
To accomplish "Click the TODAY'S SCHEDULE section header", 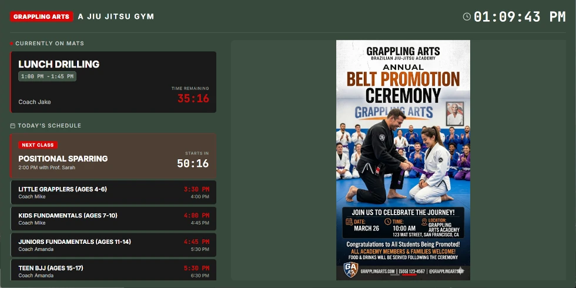I will [49, 126].
